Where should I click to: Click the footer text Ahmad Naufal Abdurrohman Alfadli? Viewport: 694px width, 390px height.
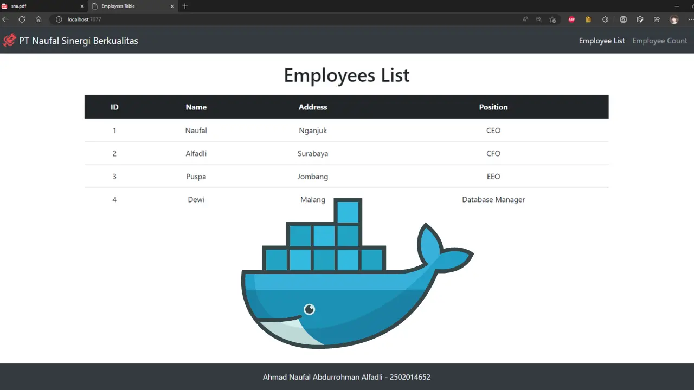point(323,377)
